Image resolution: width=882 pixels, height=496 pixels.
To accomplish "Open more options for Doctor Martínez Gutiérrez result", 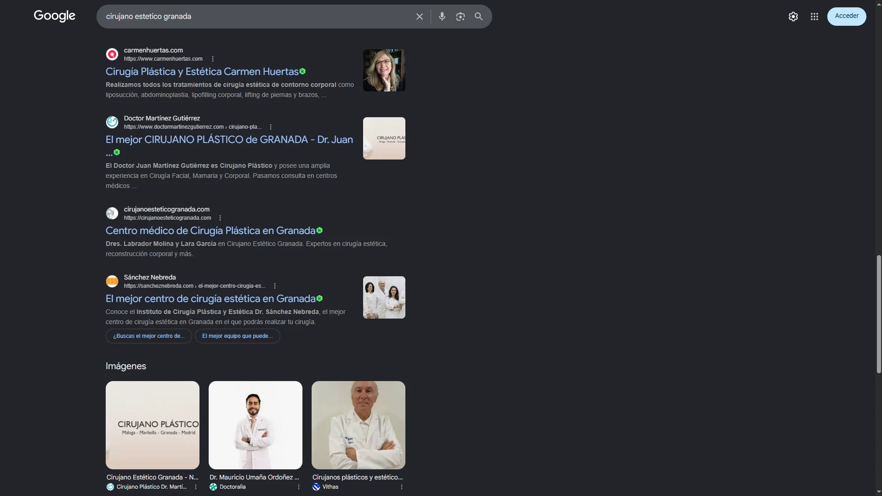I will 271,127.
